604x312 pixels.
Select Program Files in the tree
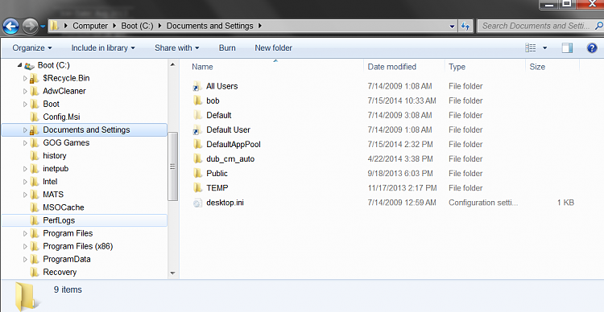point(68,233)
